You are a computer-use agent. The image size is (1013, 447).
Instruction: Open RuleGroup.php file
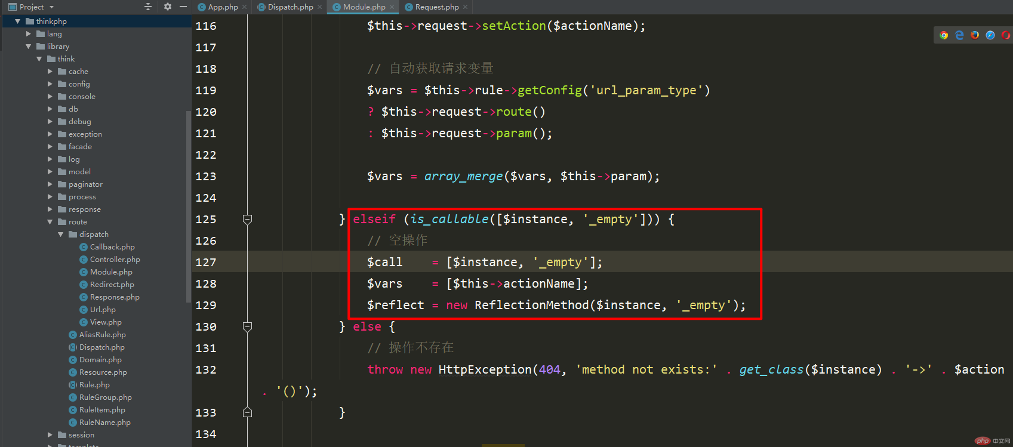[106, 397]
